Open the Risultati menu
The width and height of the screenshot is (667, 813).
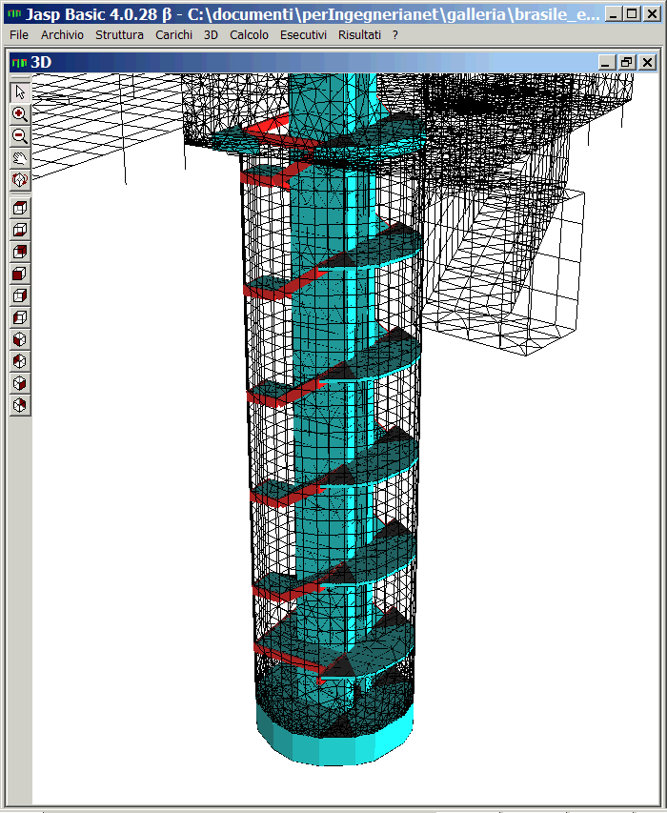point(359,34)
